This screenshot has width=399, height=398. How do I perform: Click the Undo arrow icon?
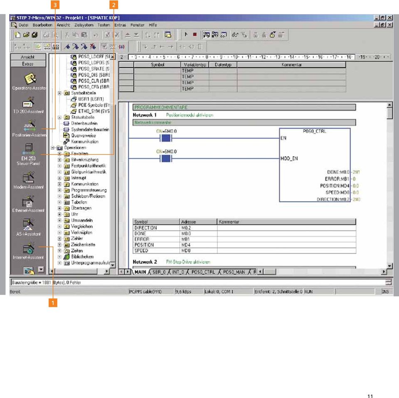[96, 35]
